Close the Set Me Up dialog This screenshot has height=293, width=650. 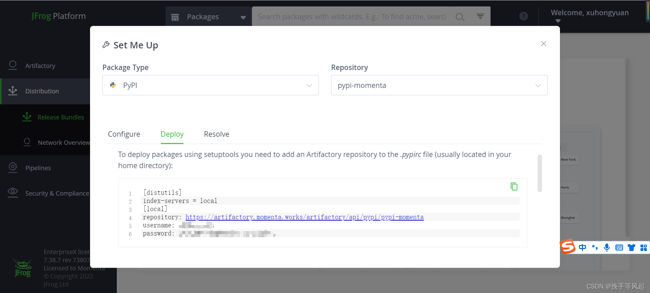pyautogui.click(x=543, y=44)
